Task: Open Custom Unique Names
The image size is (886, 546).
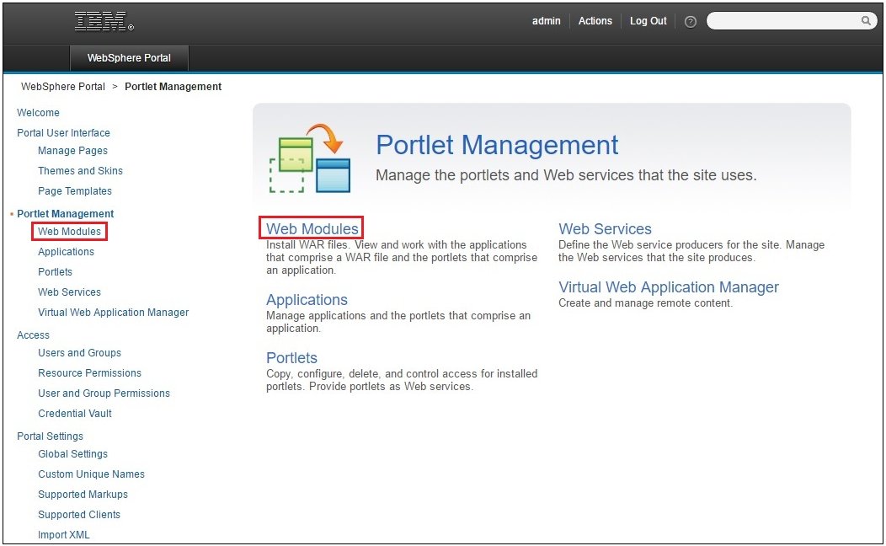Action: 91,474
